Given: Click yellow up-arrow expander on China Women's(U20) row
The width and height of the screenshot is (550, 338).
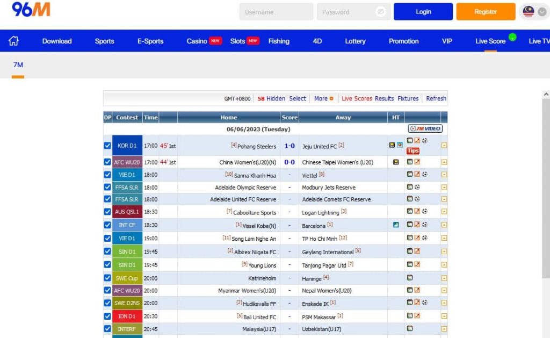Looking at the screenshot, I should pyautogui.click(x=444, y=162).
